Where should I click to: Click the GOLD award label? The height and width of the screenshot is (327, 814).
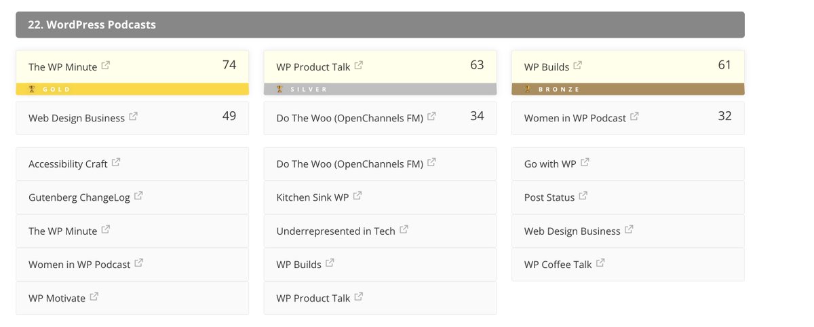(x=56, y=89)
